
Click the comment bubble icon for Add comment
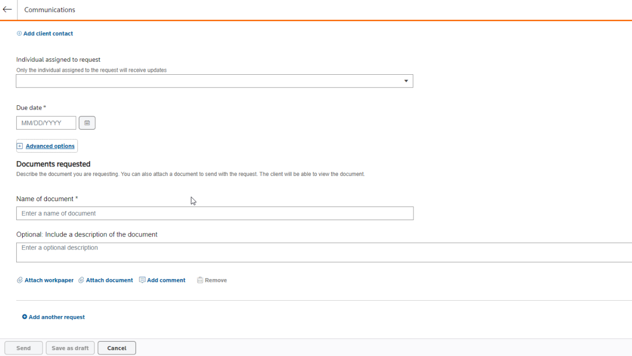point(142,280)
